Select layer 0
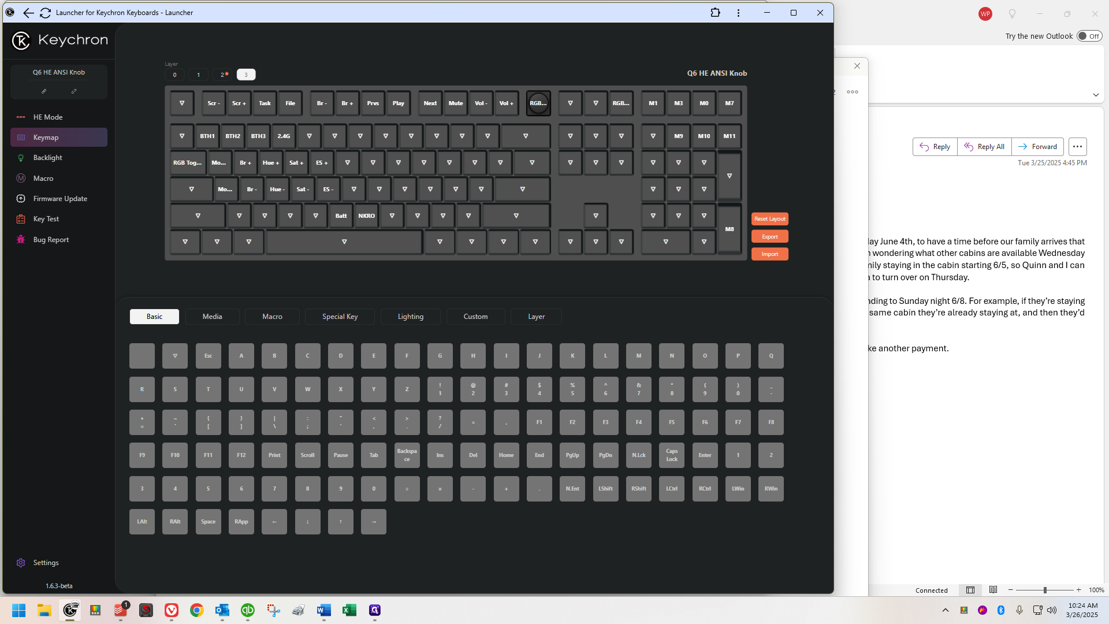1109x624 pixels. 174,75
